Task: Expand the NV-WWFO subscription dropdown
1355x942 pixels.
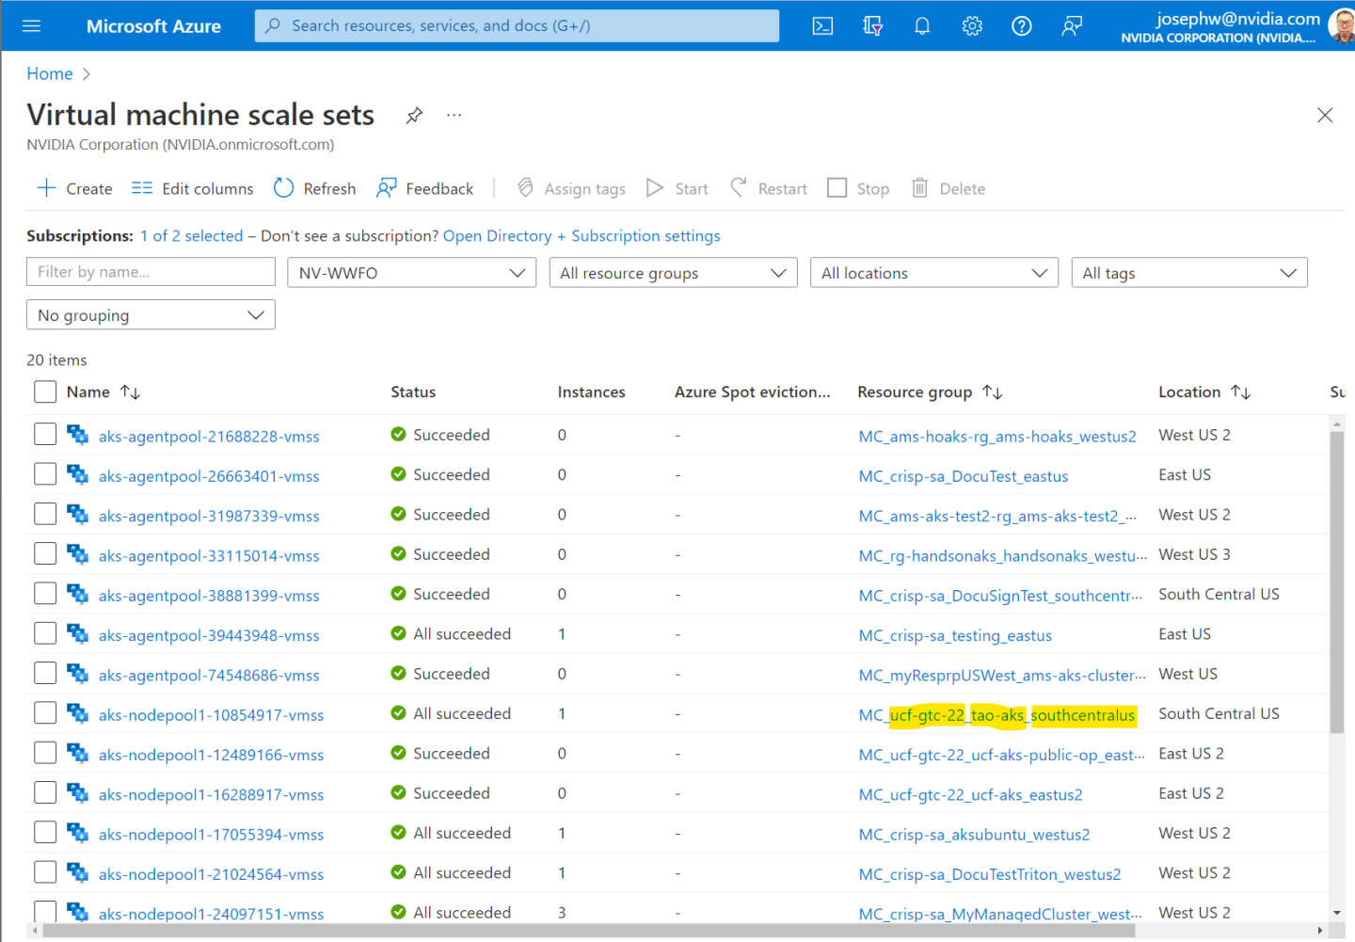Action: [411, 273]
